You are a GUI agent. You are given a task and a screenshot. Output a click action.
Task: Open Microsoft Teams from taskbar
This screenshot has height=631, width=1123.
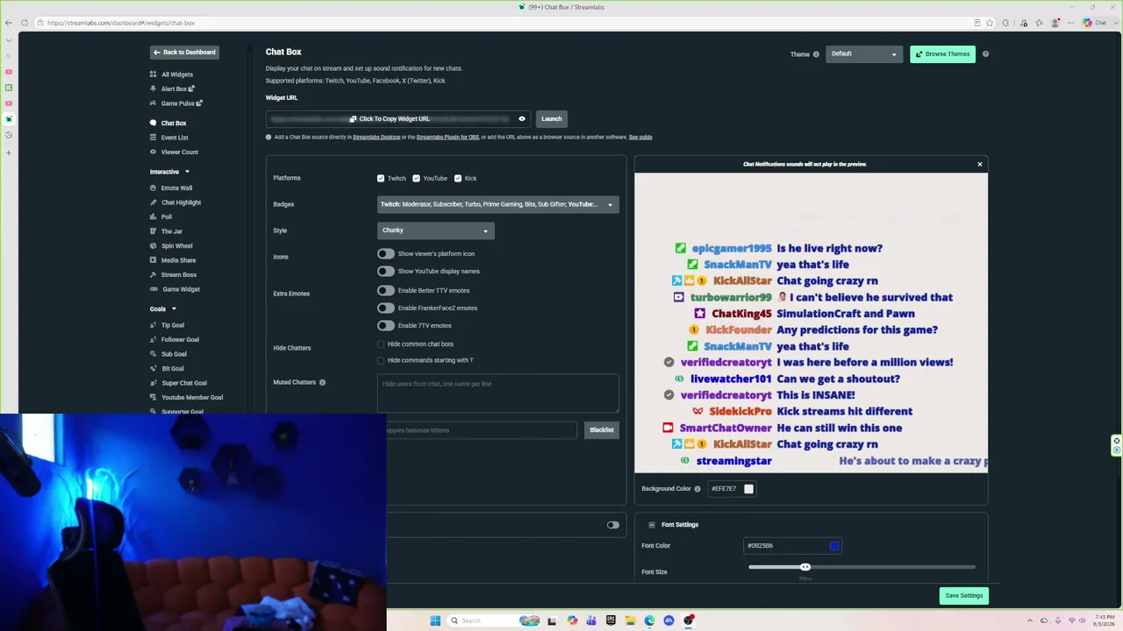click(591, 620)
